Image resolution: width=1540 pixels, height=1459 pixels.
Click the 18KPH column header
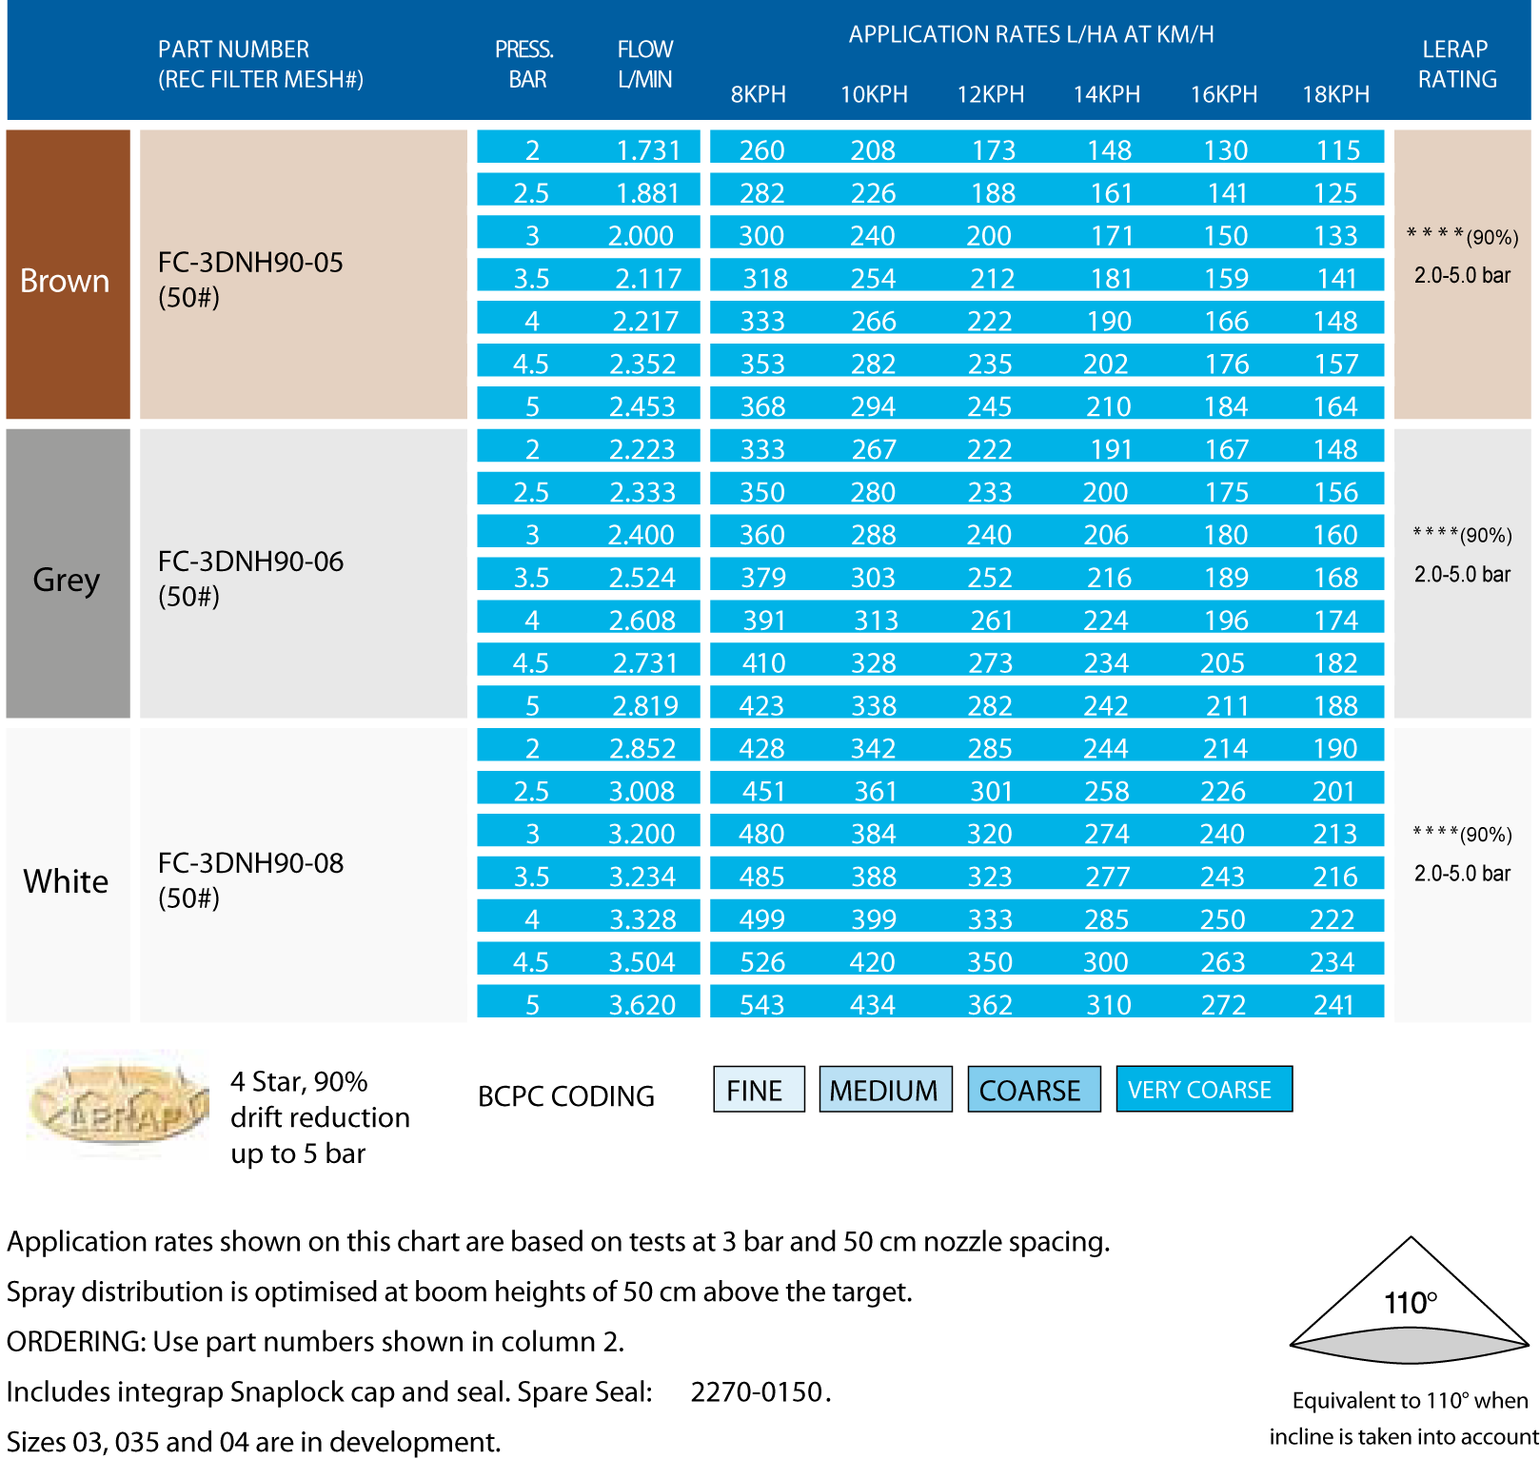click(x=1335, y=94)
